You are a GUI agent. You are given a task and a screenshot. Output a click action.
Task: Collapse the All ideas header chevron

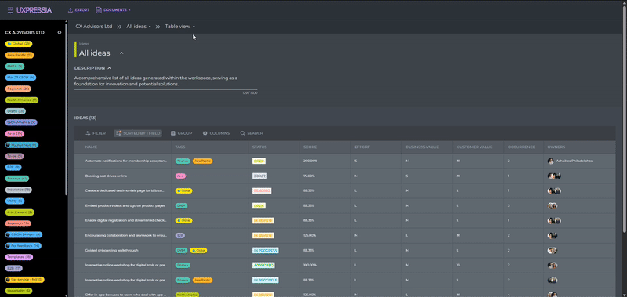[x=121, y=53]
